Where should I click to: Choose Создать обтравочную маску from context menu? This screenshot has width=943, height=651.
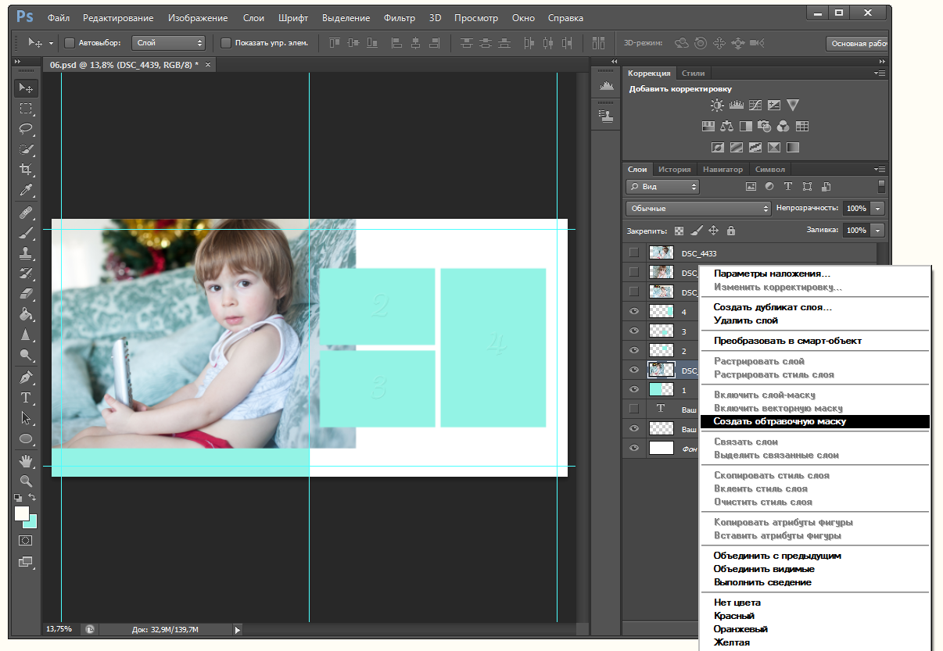[x=779, y=421]
